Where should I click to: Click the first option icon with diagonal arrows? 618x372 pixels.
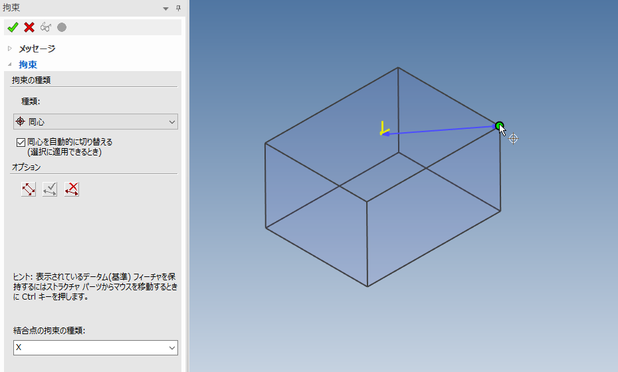29,189
